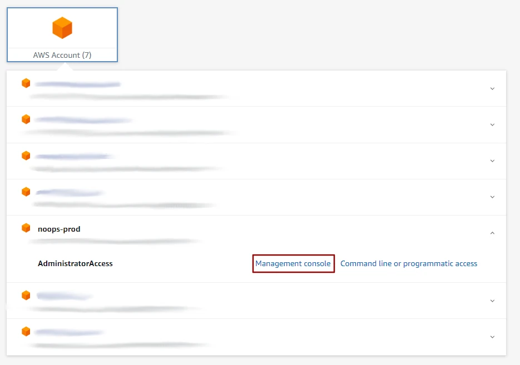
Task: Select the AdministratorAccess permission set label
Action: point(75,264)
